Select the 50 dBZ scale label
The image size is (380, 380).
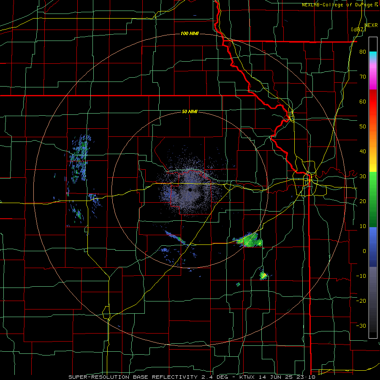pyautogui.click(x=363, y=127)
